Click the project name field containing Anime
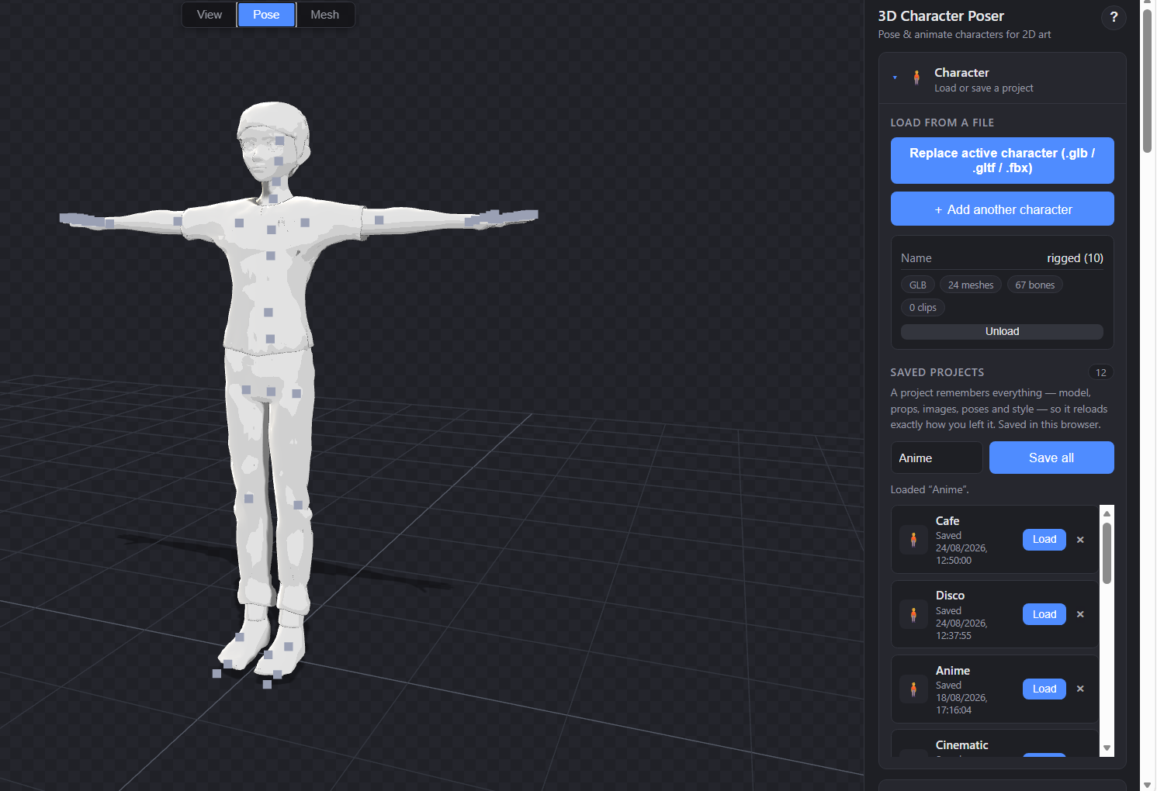This screenshot has height=791, width=1157. (937, 458)
